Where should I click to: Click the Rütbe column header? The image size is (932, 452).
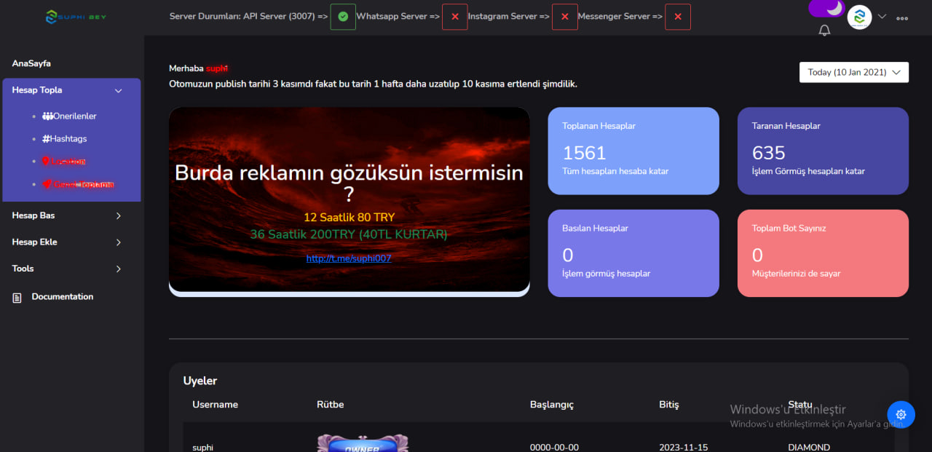click(331, 405)
